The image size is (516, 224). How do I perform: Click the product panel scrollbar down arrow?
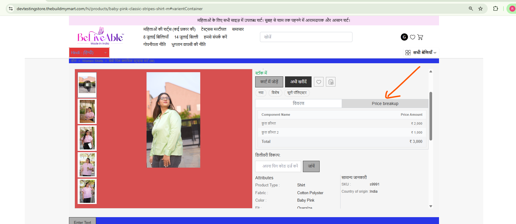(431, 206)
